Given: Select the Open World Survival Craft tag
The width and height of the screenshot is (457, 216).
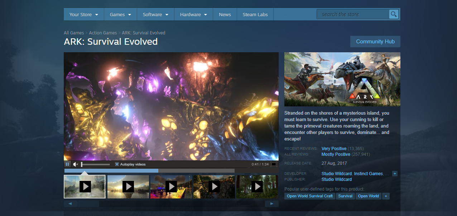Looking at the screenshot, I should (x=310, y=196).
